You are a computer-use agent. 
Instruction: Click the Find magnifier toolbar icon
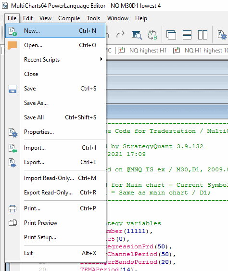pyautogui.click(x=137, y=35)
